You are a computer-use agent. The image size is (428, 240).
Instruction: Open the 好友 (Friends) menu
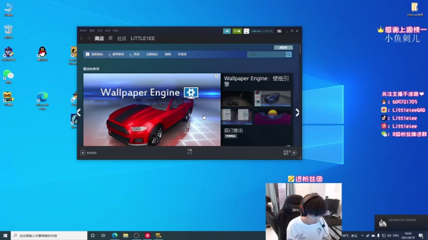100,31
